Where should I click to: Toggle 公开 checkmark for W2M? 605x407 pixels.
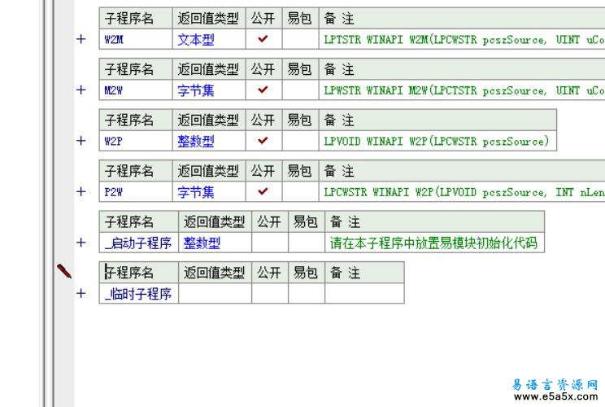point(263,39)
